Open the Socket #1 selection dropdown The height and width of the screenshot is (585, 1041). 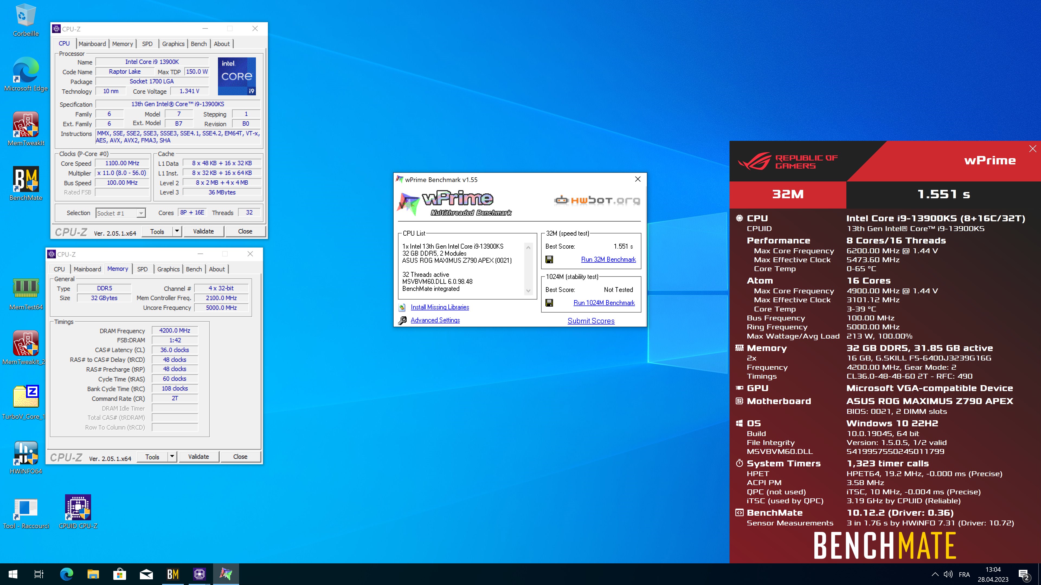point(120,213)
